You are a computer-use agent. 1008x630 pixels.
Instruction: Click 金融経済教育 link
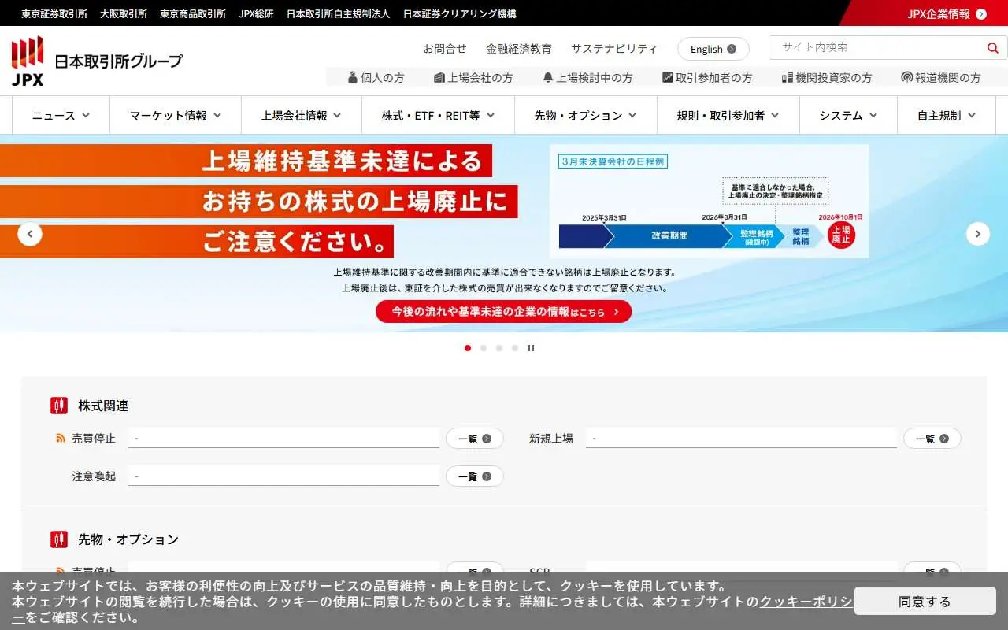click(519, 48)
